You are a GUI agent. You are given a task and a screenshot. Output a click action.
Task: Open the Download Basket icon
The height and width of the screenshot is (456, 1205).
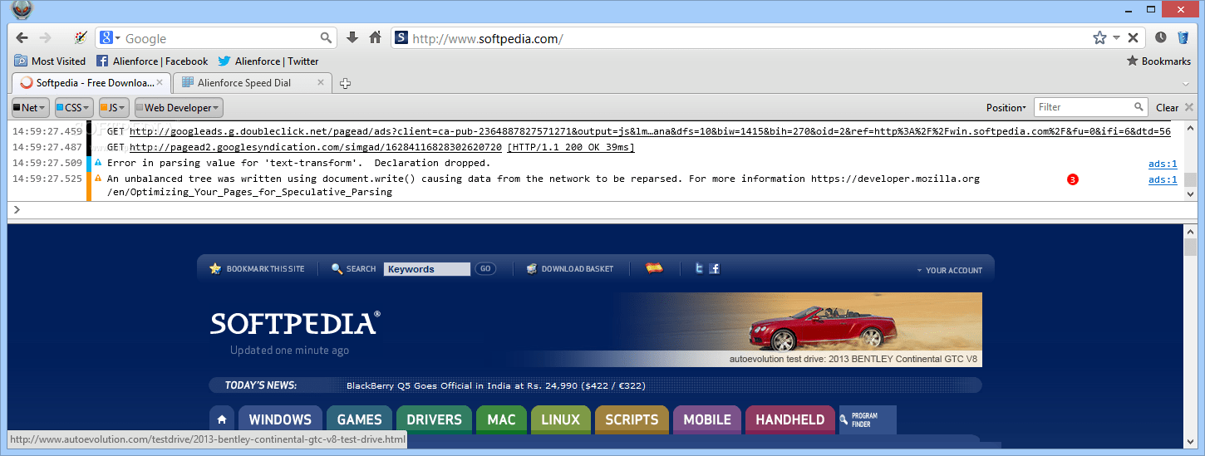pos(531,268)
